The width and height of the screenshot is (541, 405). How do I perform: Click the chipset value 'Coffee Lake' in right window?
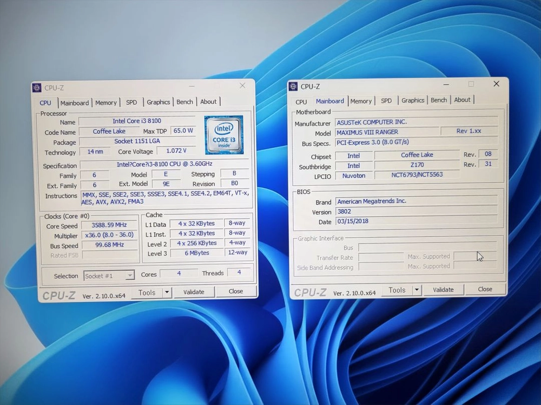point(417,155)
